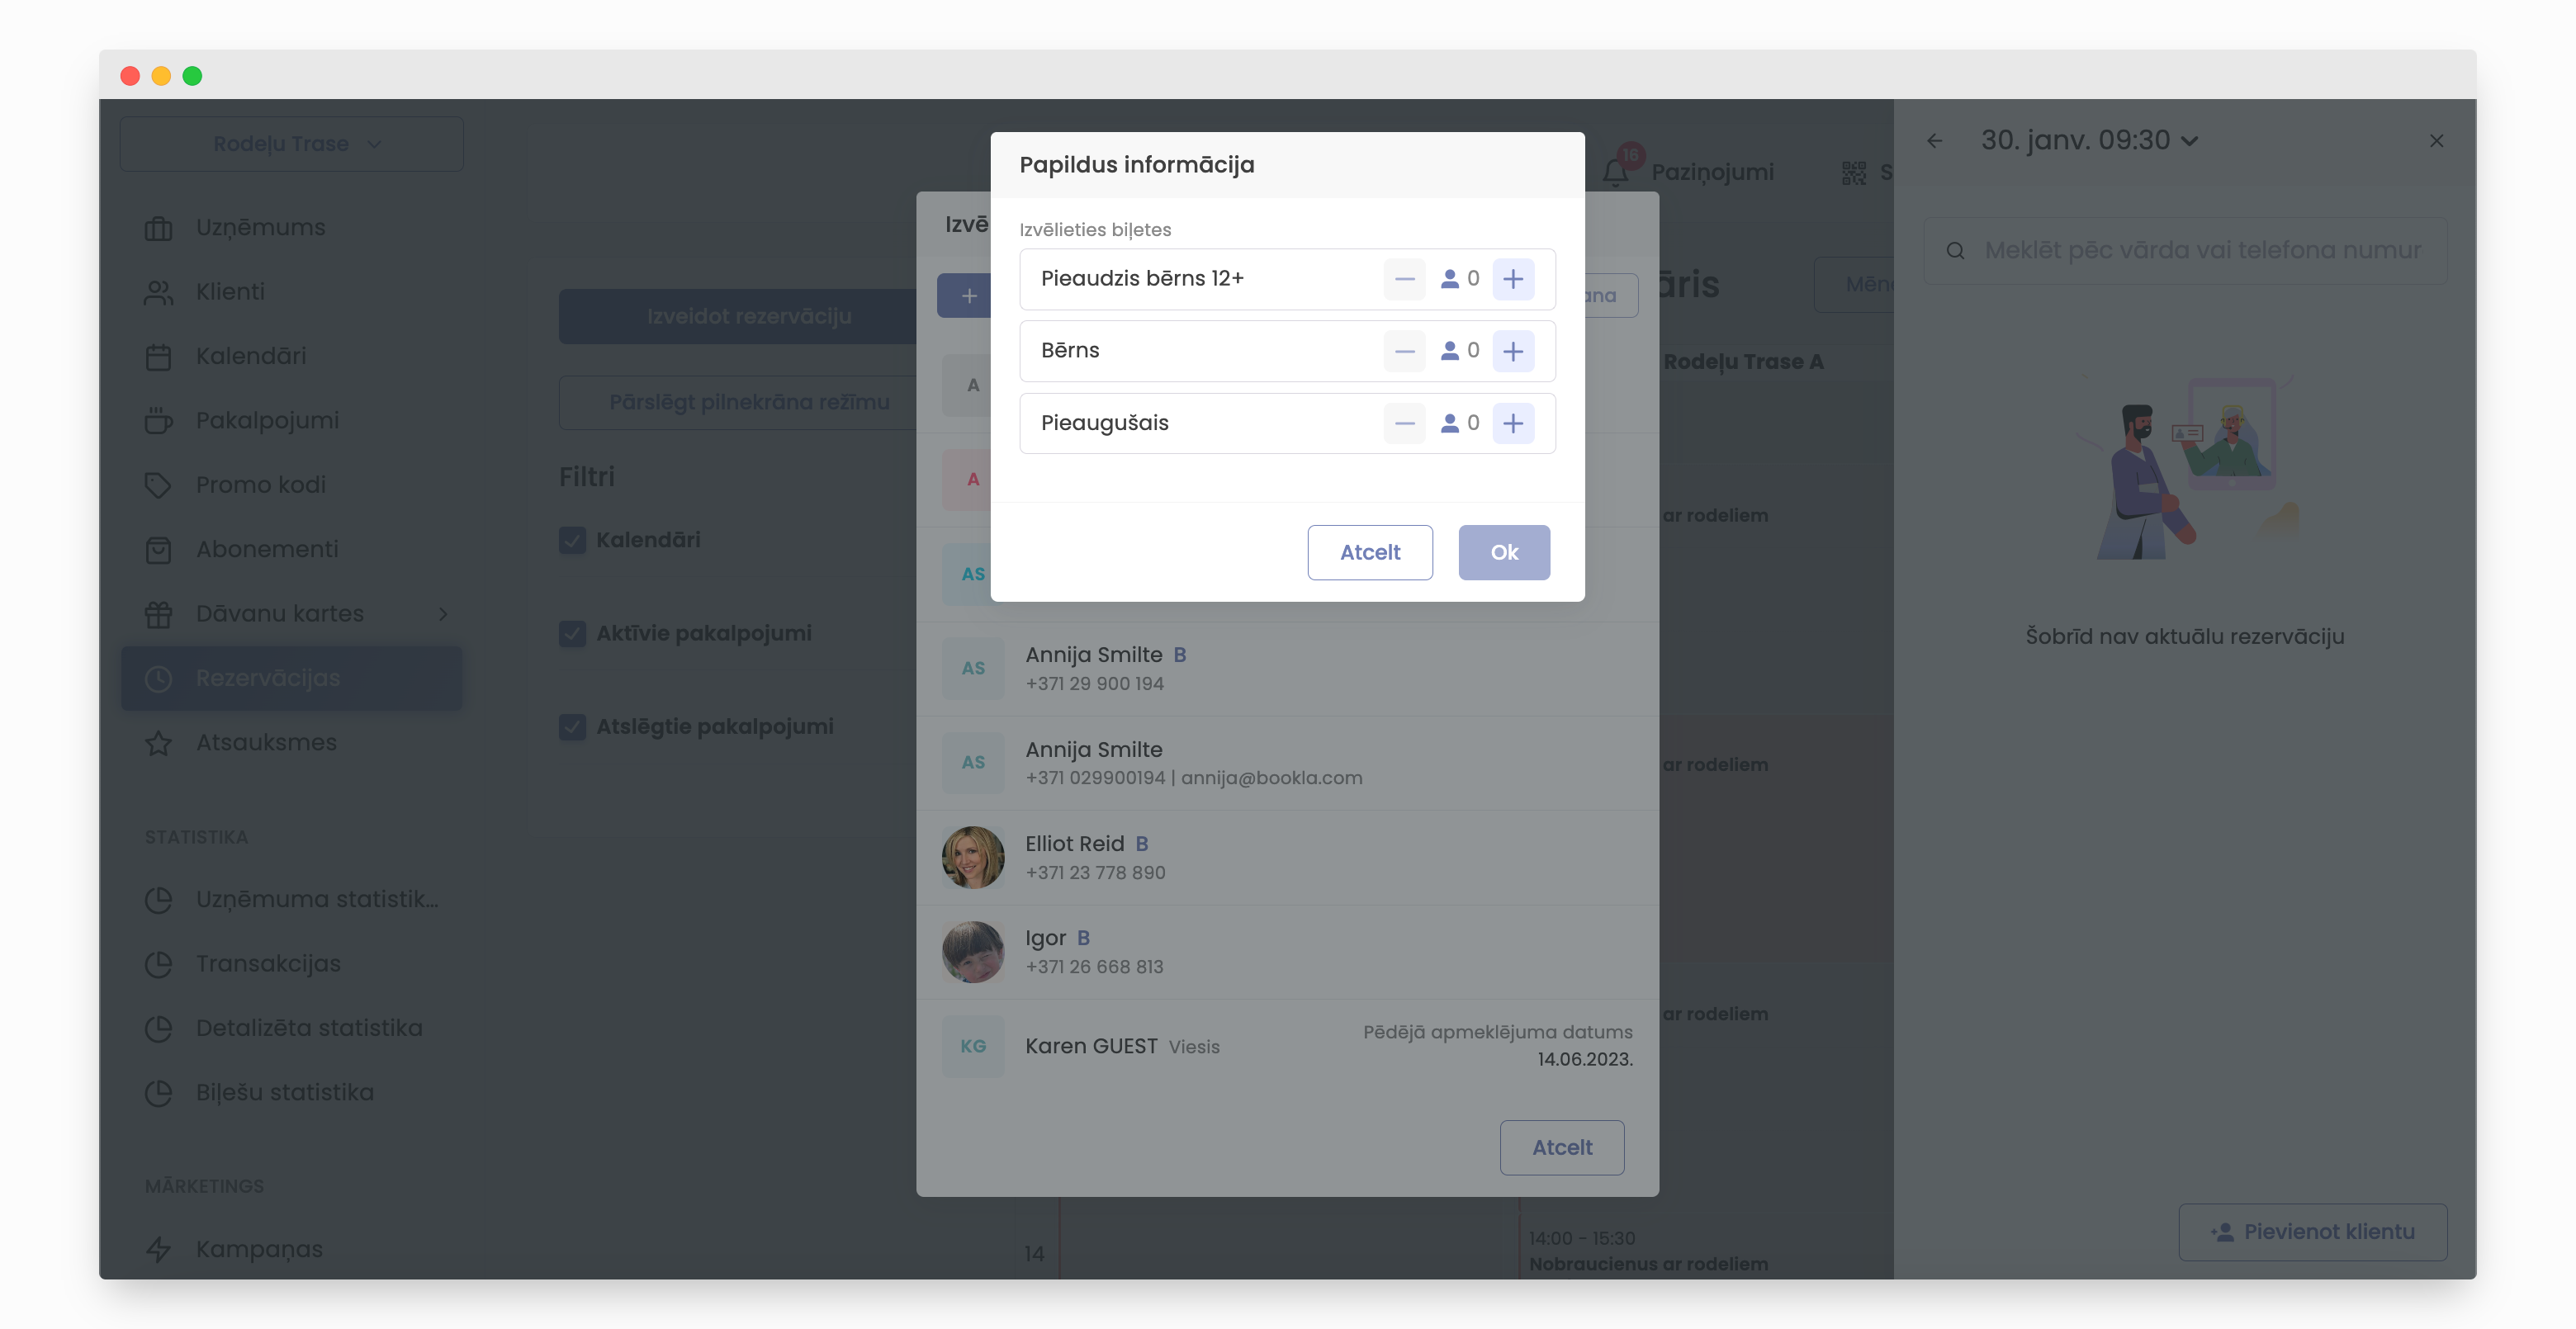Uncheck Aktīvie pakalpojumi filter
The height and width of the screenshot is (1329, 2576).
(x=573, y=633)
